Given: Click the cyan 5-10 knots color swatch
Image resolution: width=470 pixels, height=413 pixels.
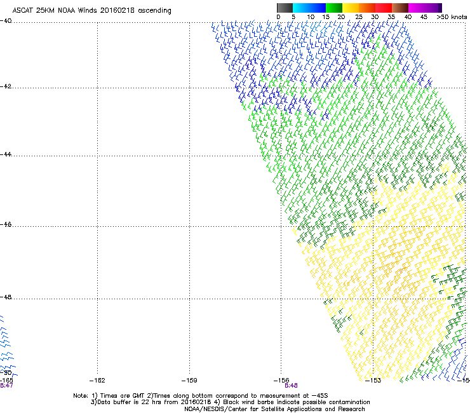Looking at the screenshot, I should pyautogui.click(x=301, y=8).
